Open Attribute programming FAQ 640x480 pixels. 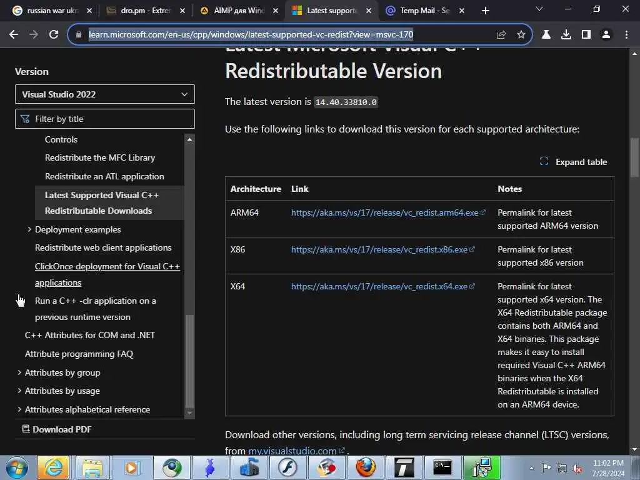click(x=79, y=354)
